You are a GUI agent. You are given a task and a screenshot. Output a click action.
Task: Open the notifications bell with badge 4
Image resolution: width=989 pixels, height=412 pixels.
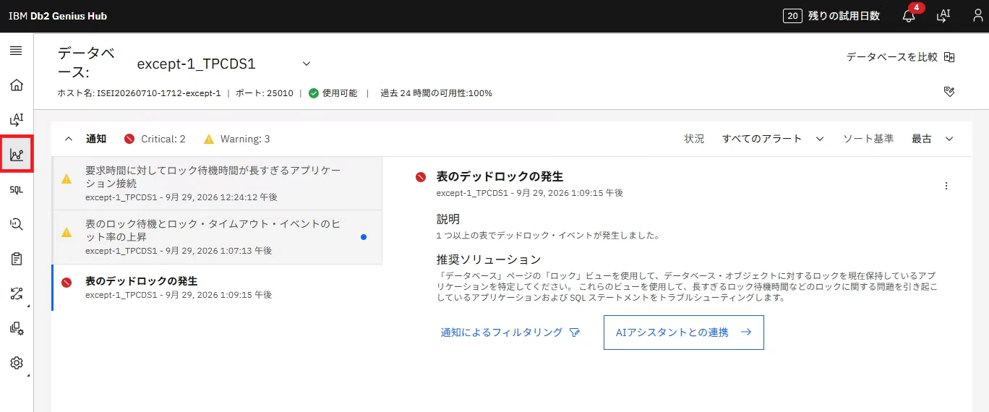coord(909,15)
